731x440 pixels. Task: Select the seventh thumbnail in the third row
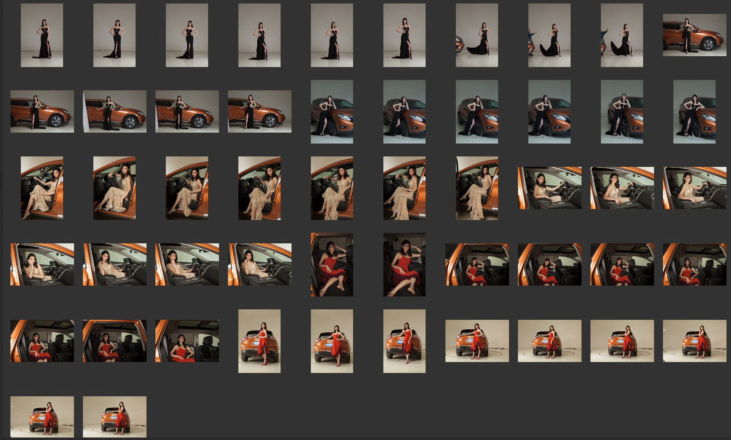click(477, 188)
